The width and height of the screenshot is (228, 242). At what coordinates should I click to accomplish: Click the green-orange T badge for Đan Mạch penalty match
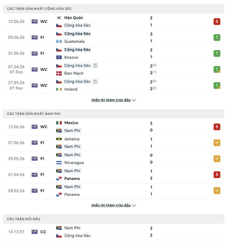click(x=217, y=69)
